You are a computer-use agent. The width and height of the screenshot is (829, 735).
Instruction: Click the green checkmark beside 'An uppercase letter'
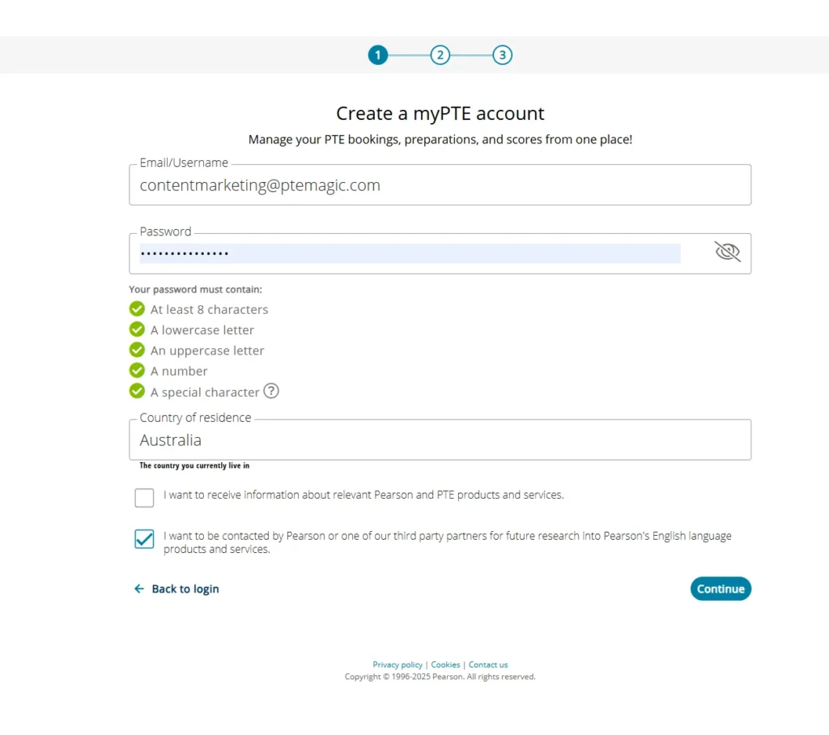click(137, 350)
